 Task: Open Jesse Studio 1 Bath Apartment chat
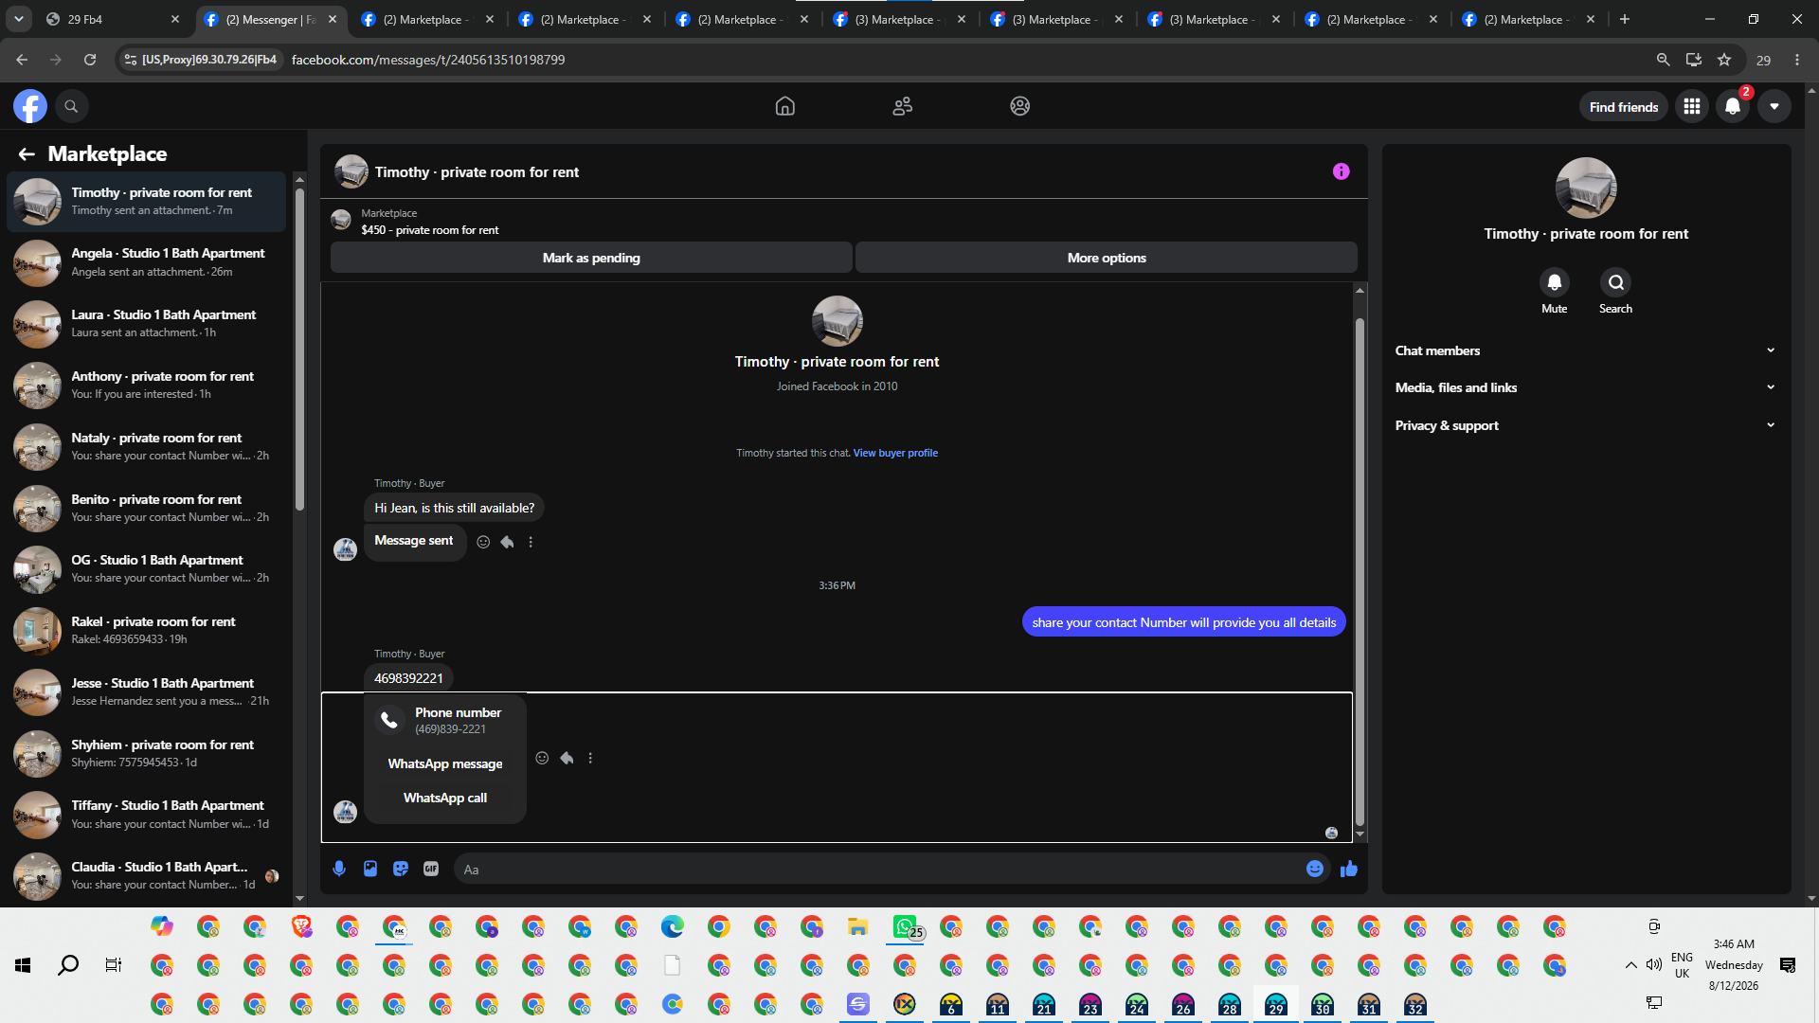(x=147, y=692)
